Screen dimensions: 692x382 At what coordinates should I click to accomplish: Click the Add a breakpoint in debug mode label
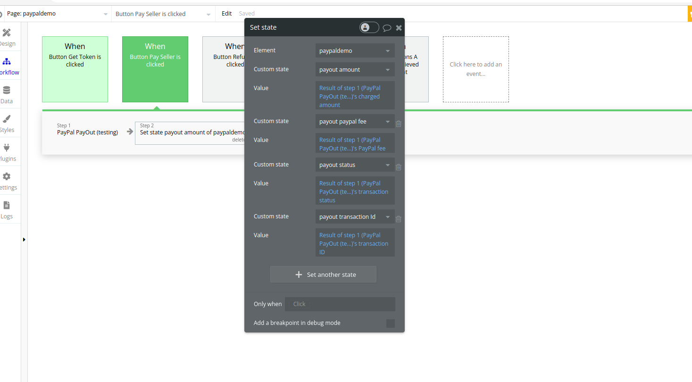297,323
